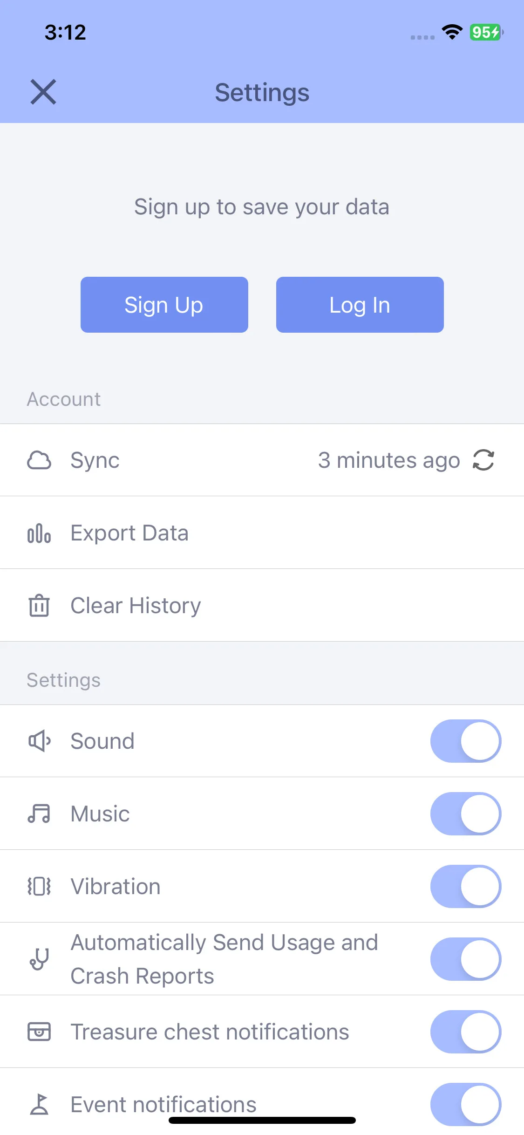The image size is (524, 1135).
Task: Tap the speaker icon next to Sound
Action: tap(39, 741)
